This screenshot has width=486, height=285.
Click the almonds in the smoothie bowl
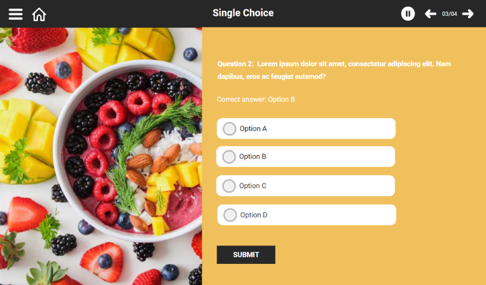tap(140, 161)
